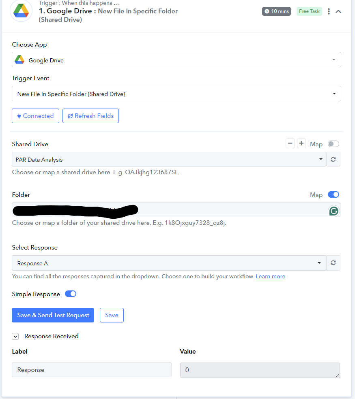Click the Refresh Fields button
355x399 pixels.
91,116
